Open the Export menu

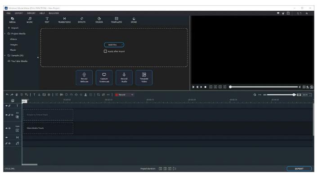coord(18,13)
